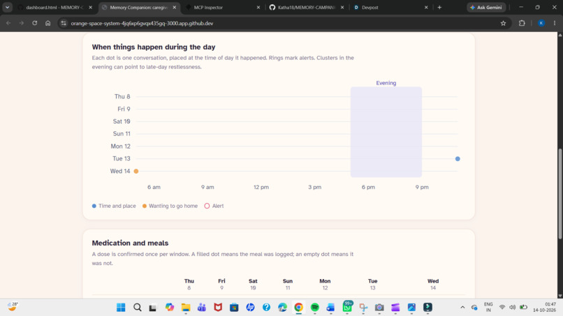This screenshot has width=563, height=316.
Task: Reload the current page
Action: (34, 23)
